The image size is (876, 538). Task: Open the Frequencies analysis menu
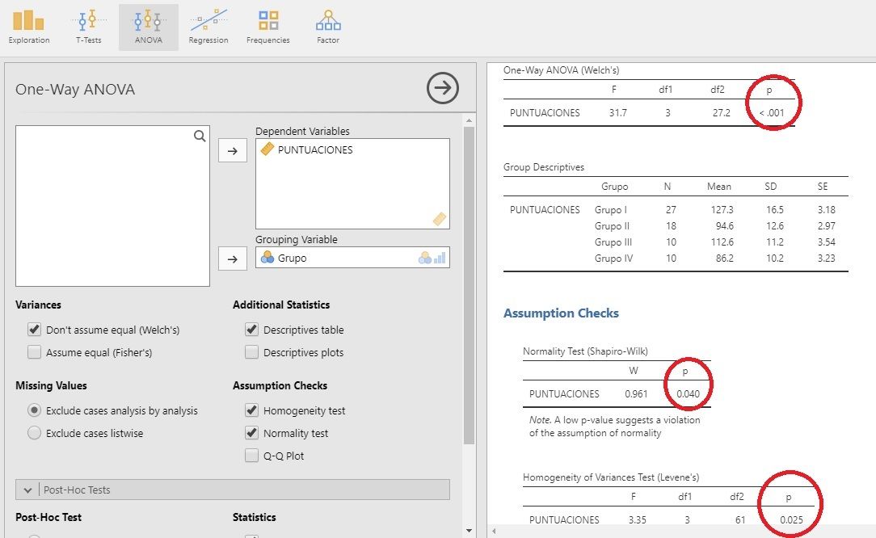point(268,27)
